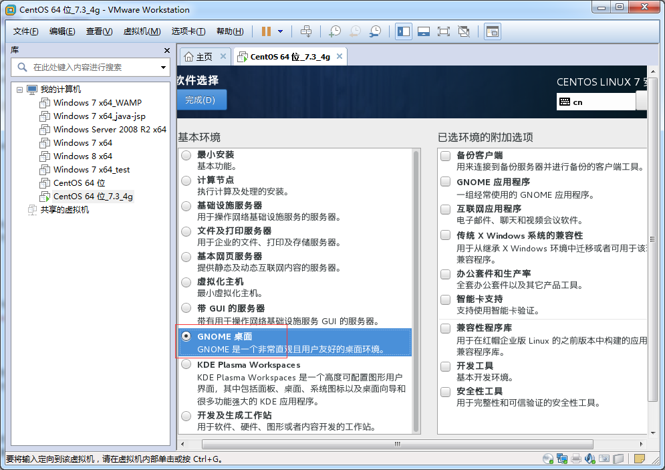Select the KDE Plasma Workspaces radio button
The width and height of the screenshot is (665, 470).
coord(186,364)
